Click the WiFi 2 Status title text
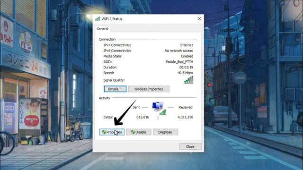 pyautogui.click(x=112, y=19)
